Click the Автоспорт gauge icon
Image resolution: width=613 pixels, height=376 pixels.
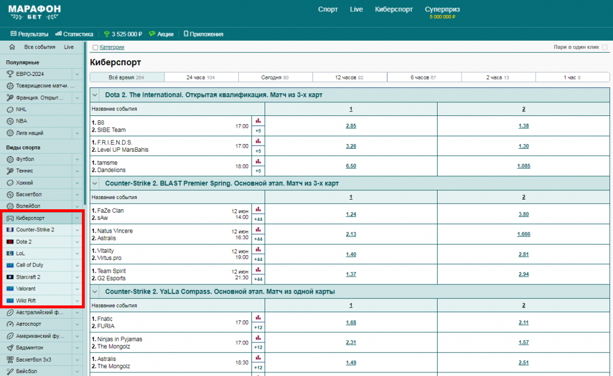(10, 324)
